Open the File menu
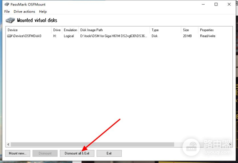238x163 pixels. 7,12
